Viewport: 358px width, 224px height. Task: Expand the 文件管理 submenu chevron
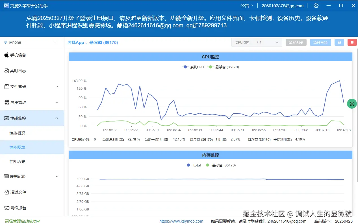pos(57,87)
